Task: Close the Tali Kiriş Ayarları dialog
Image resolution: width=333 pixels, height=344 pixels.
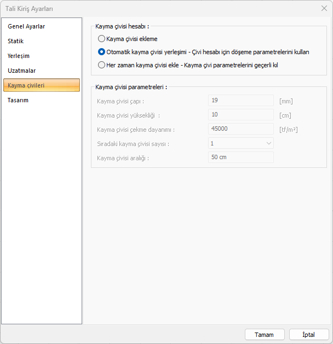Action: 323,8
